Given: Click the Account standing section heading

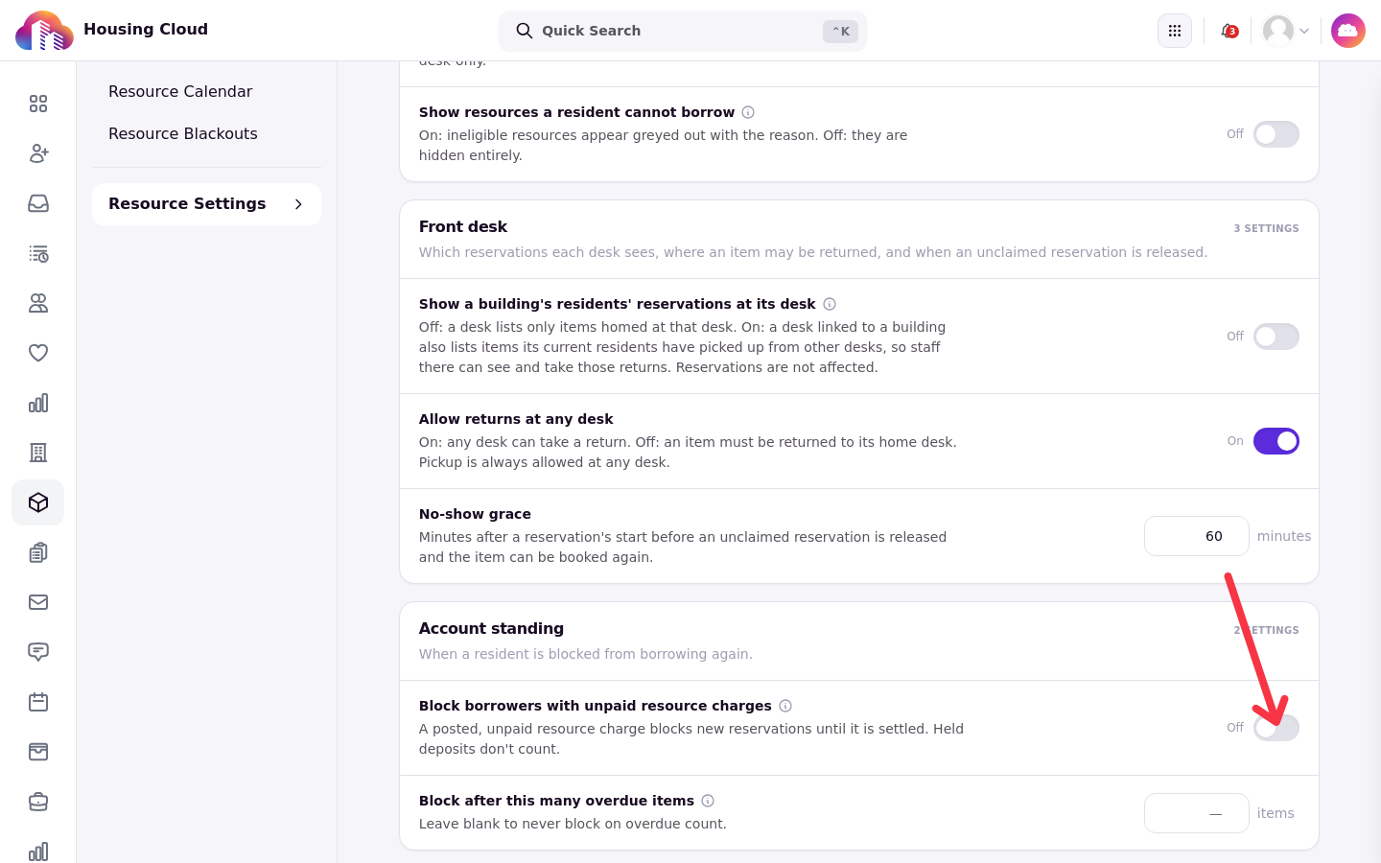Looking at the screenshot, I should pos(491,628).
